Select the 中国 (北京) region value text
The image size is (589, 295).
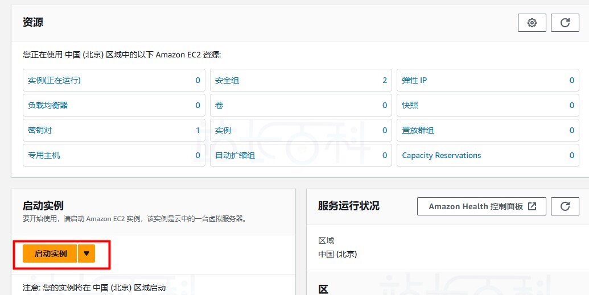pyautogui.click(x=337, y=254)
